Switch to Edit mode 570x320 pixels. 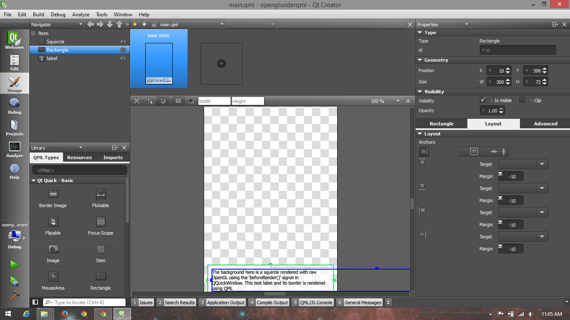click(x=15, y=62)
